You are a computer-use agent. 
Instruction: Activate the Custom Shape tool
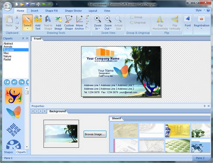pyautogui.click(x=69, y=22)
